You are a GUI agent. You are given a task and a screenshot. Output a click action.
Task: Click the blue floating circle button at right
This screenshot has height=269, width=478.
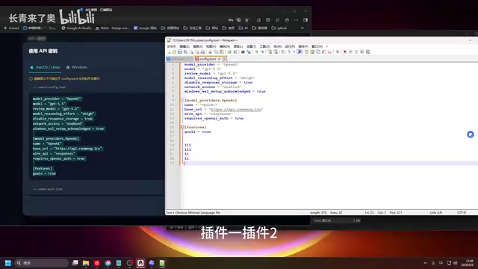(x=471, y=134)
